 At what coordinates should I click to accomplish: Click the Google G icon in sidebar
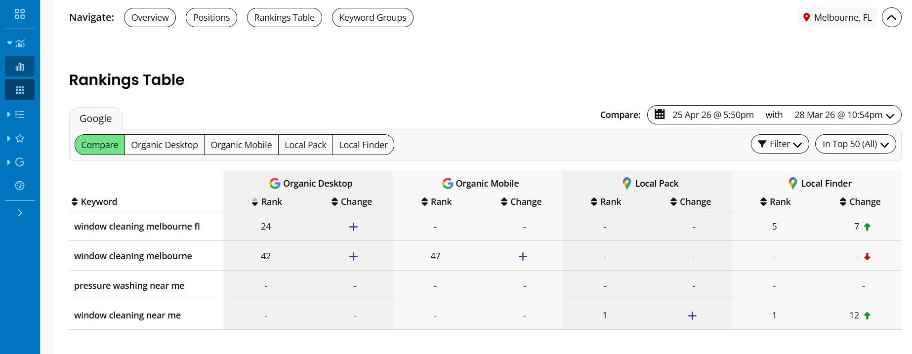coord(20,162)
